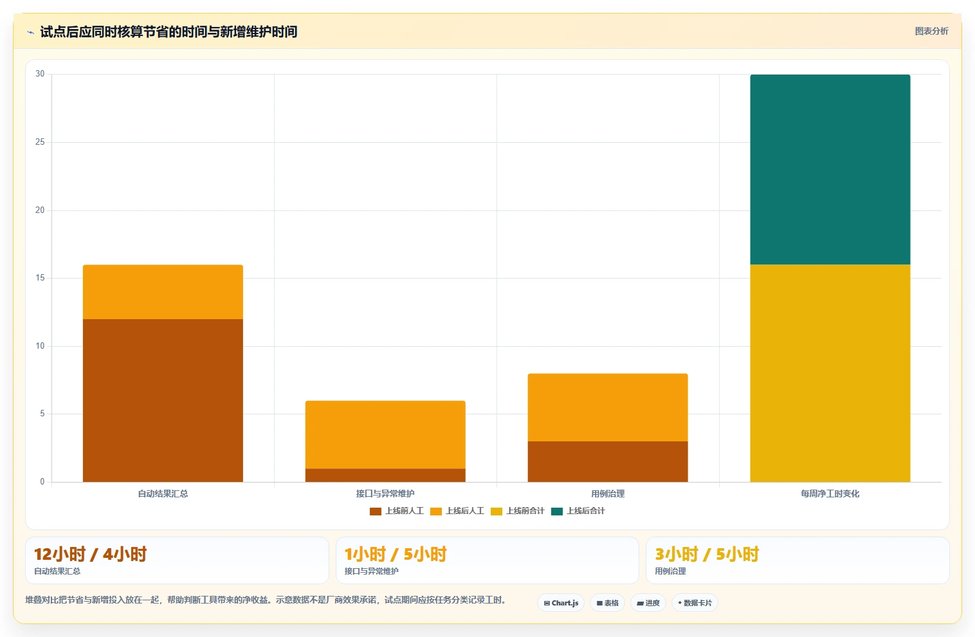Click the yellow segment of 每周净工时变化 bar
The image size is (975, 637).
[830, 373]
